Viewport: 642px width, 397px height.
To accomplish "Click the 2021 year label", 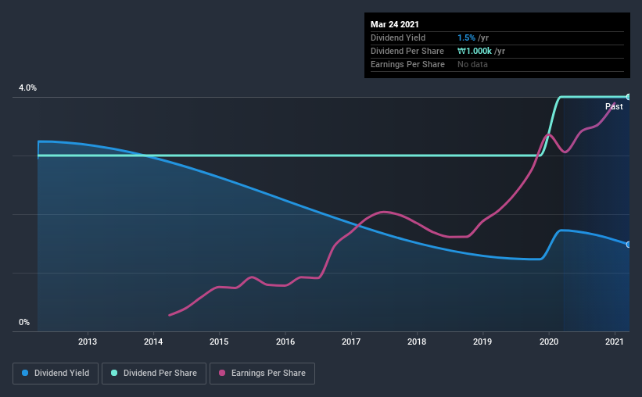I will tap(614, 342).
